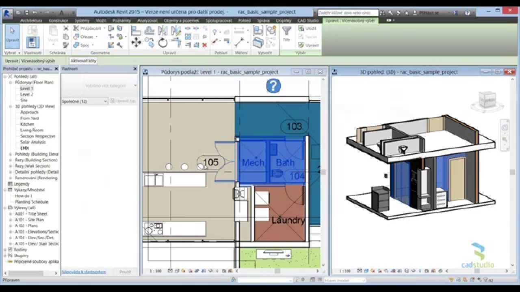This screenshot has height=292, width=520.
Task: Toggle Select links in status bar
Action: (x=451, y=280)
